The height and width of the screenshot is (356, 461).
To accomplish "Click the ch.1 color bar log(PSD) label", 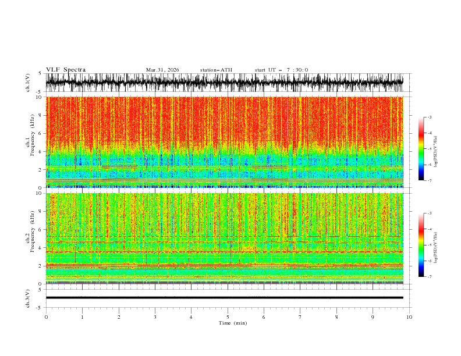I will [x=436, y=152].
